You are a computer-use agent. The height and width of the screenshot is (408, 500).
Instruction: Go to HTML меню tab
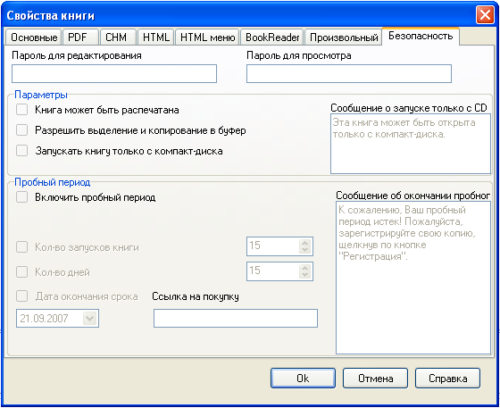point(207,37)
